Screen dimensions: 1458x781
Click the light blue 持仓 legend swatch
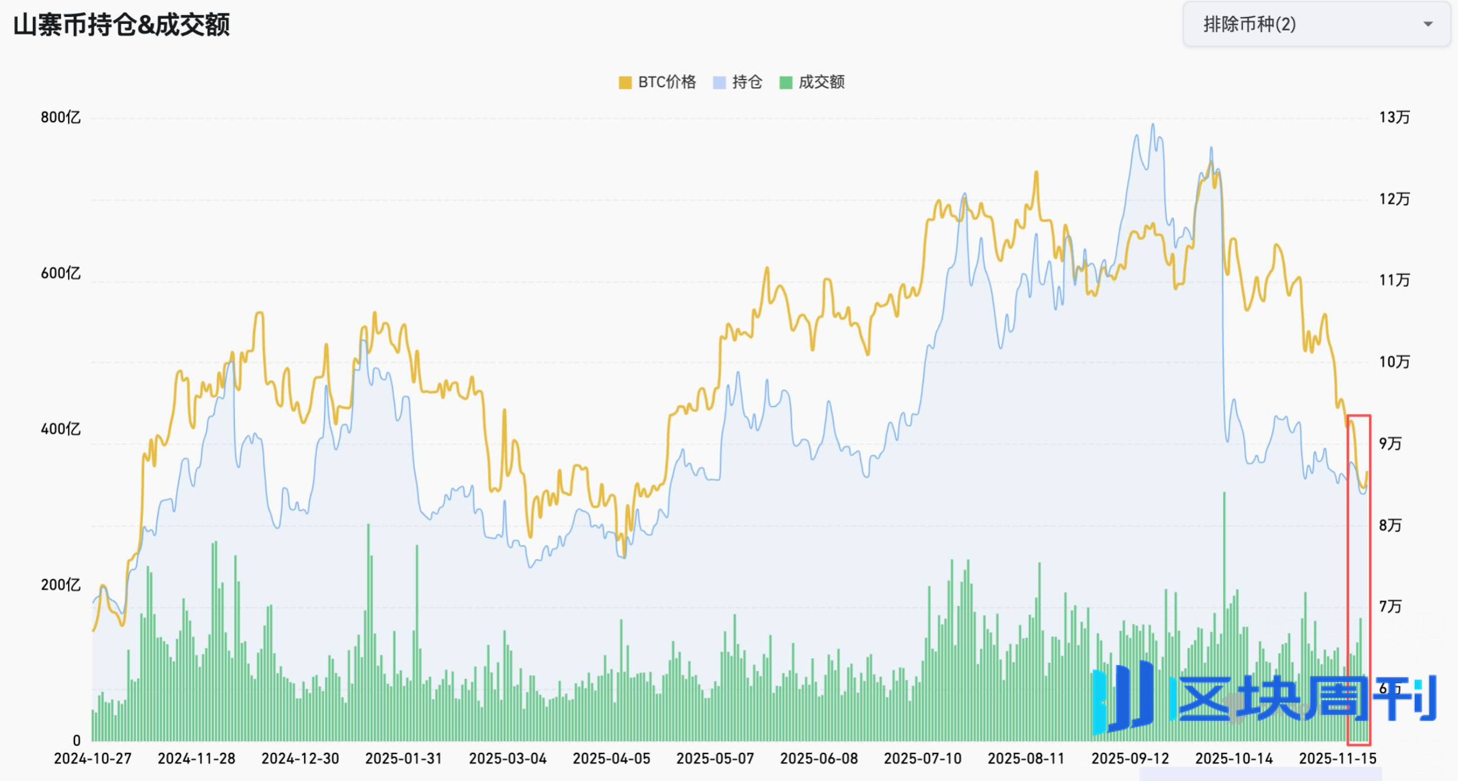coord(719,83)
